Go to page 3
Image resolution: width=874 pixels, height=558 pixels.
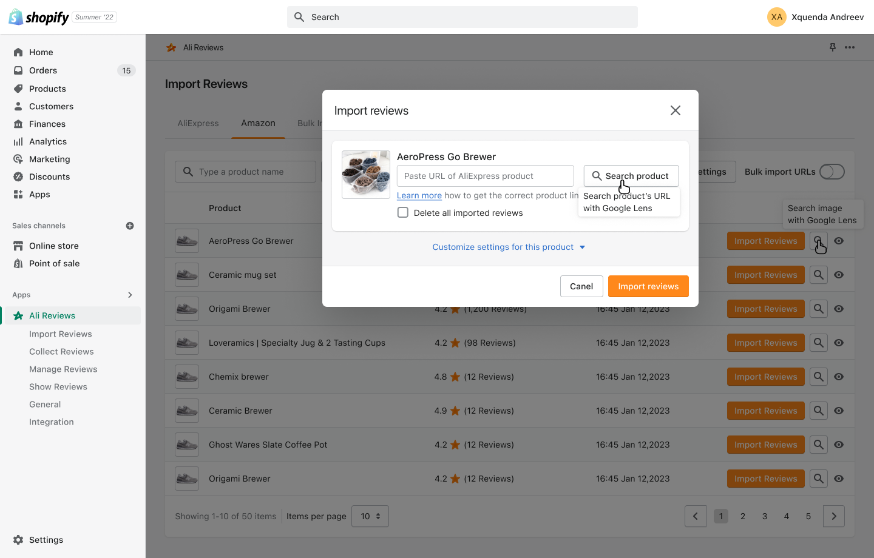click(x=765, y=516)
